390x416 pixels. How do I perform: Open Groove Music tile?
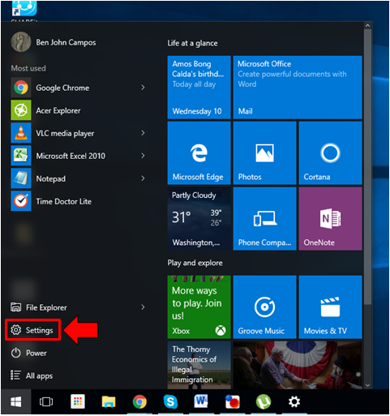[264, 307]
